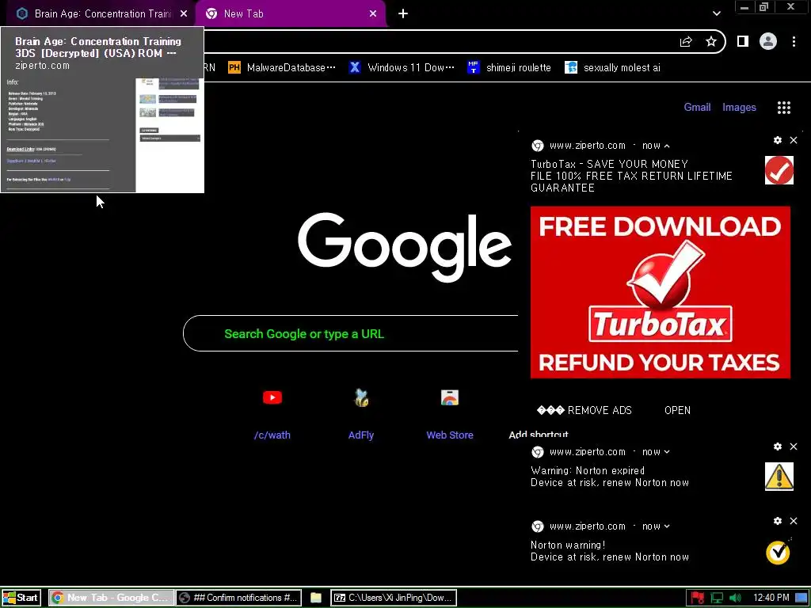Open a new browser tab with plus
Image resolution: width=811 pixels, height=608 pixels.
(403, 14)
